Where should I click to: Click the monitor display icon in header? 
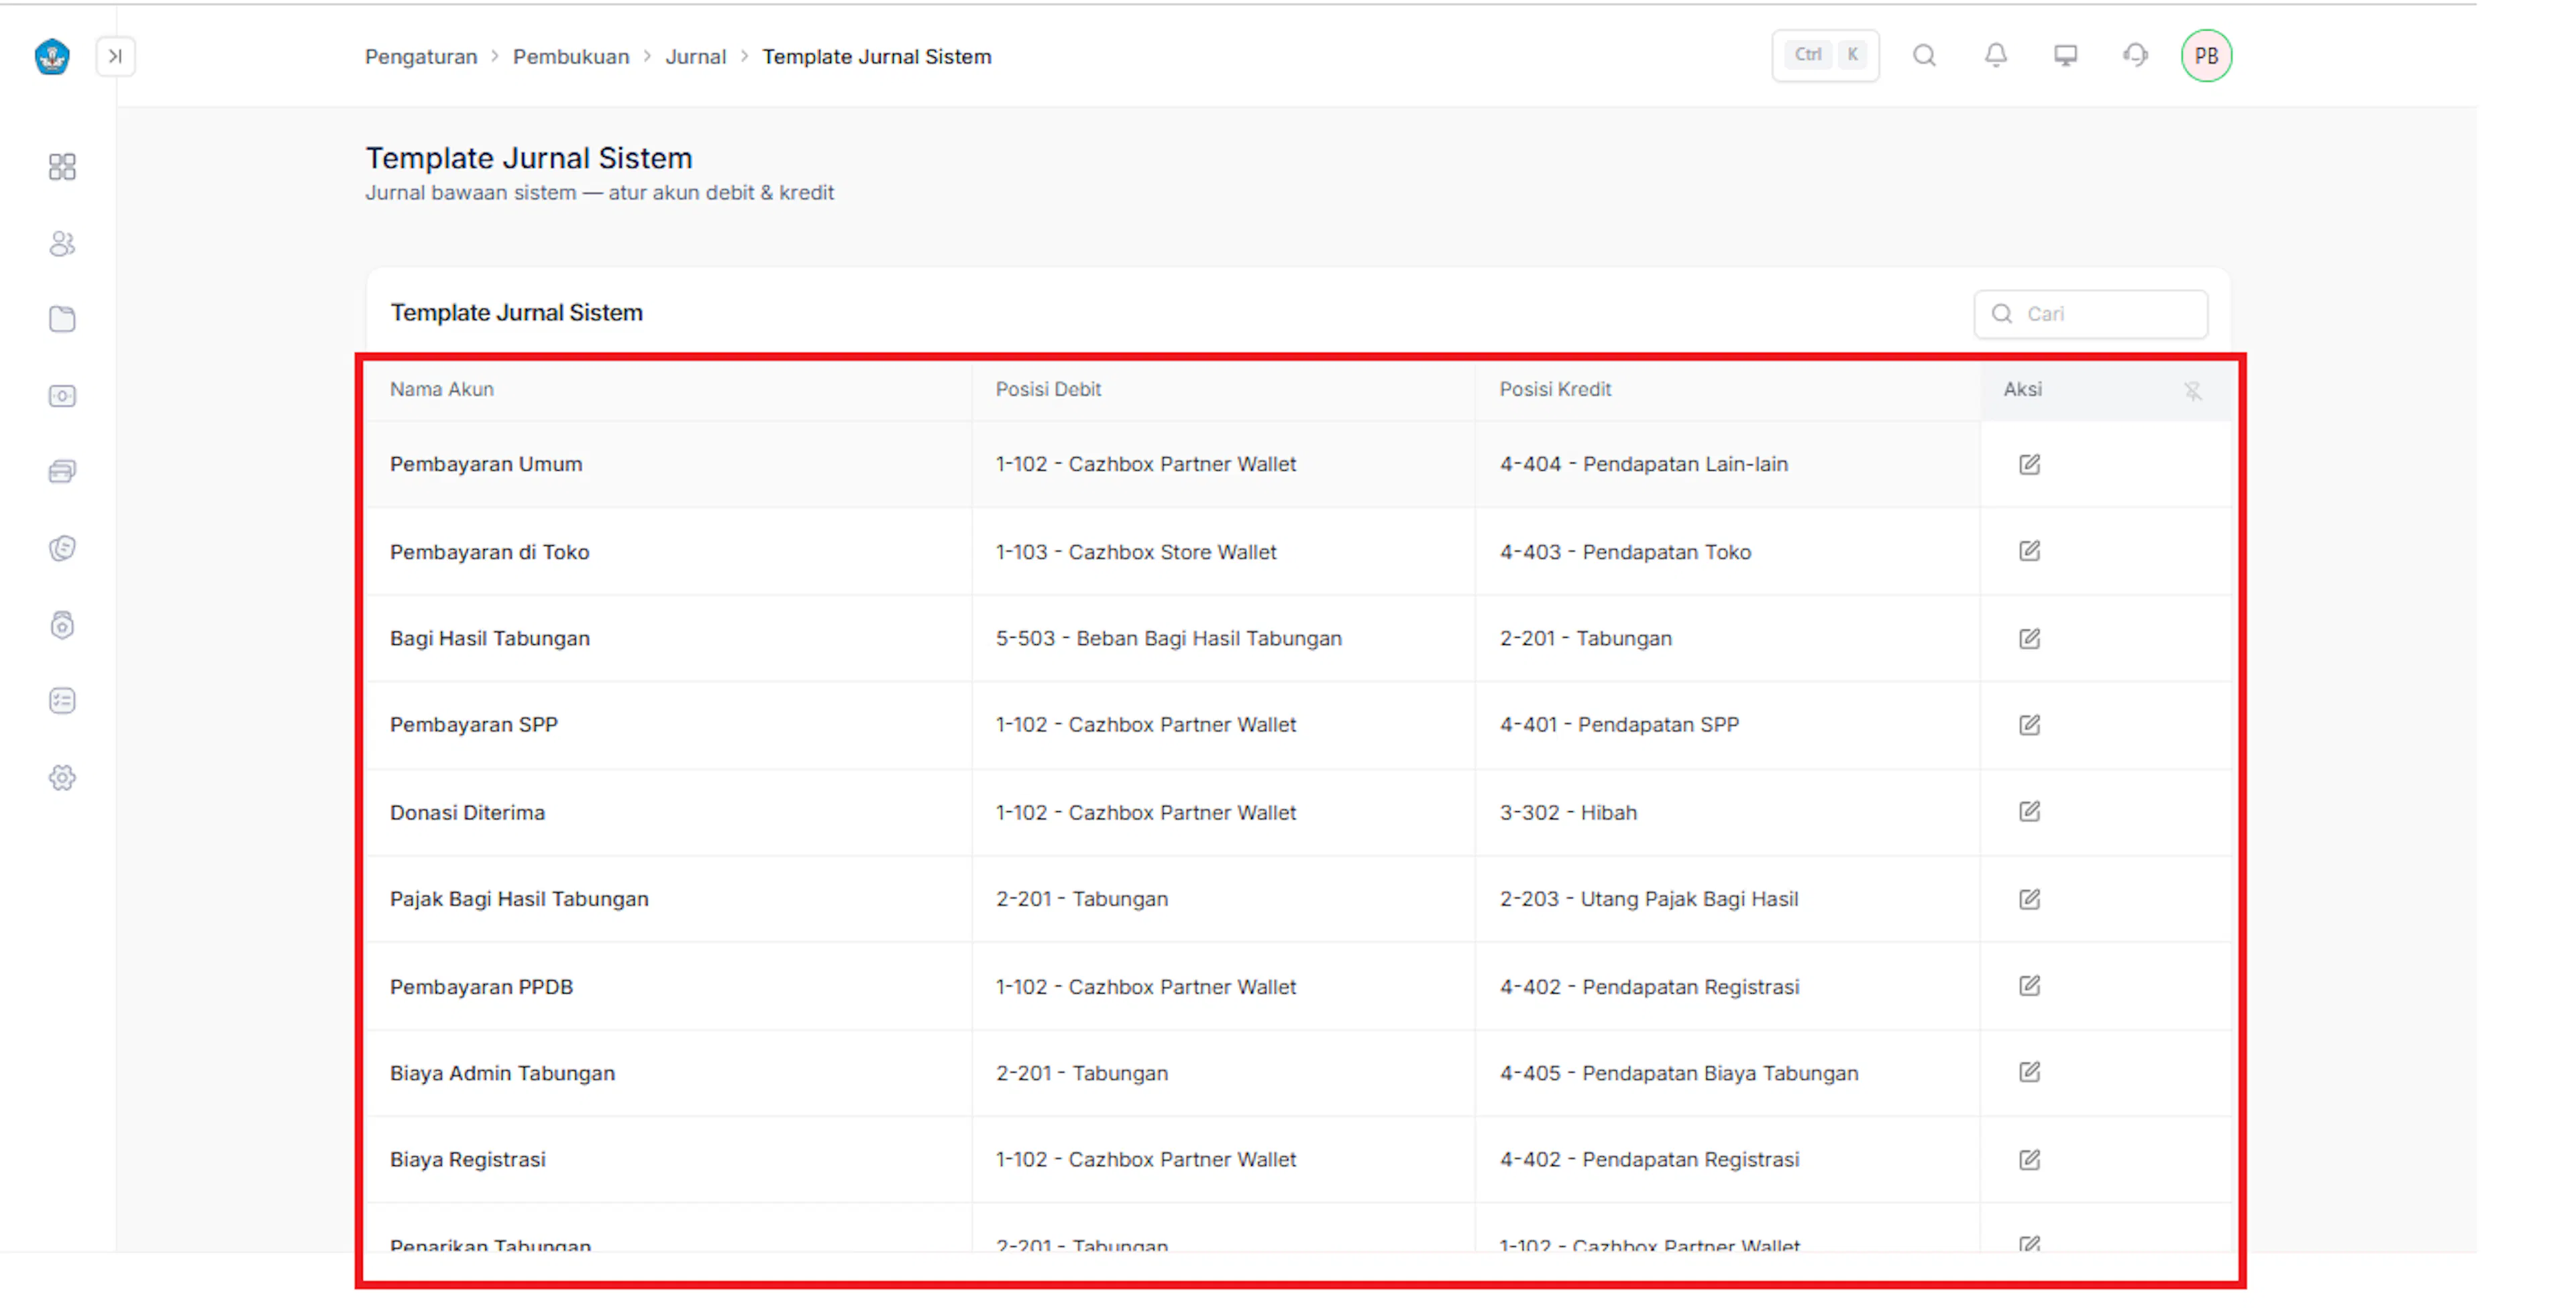[x=2066, y=55]
